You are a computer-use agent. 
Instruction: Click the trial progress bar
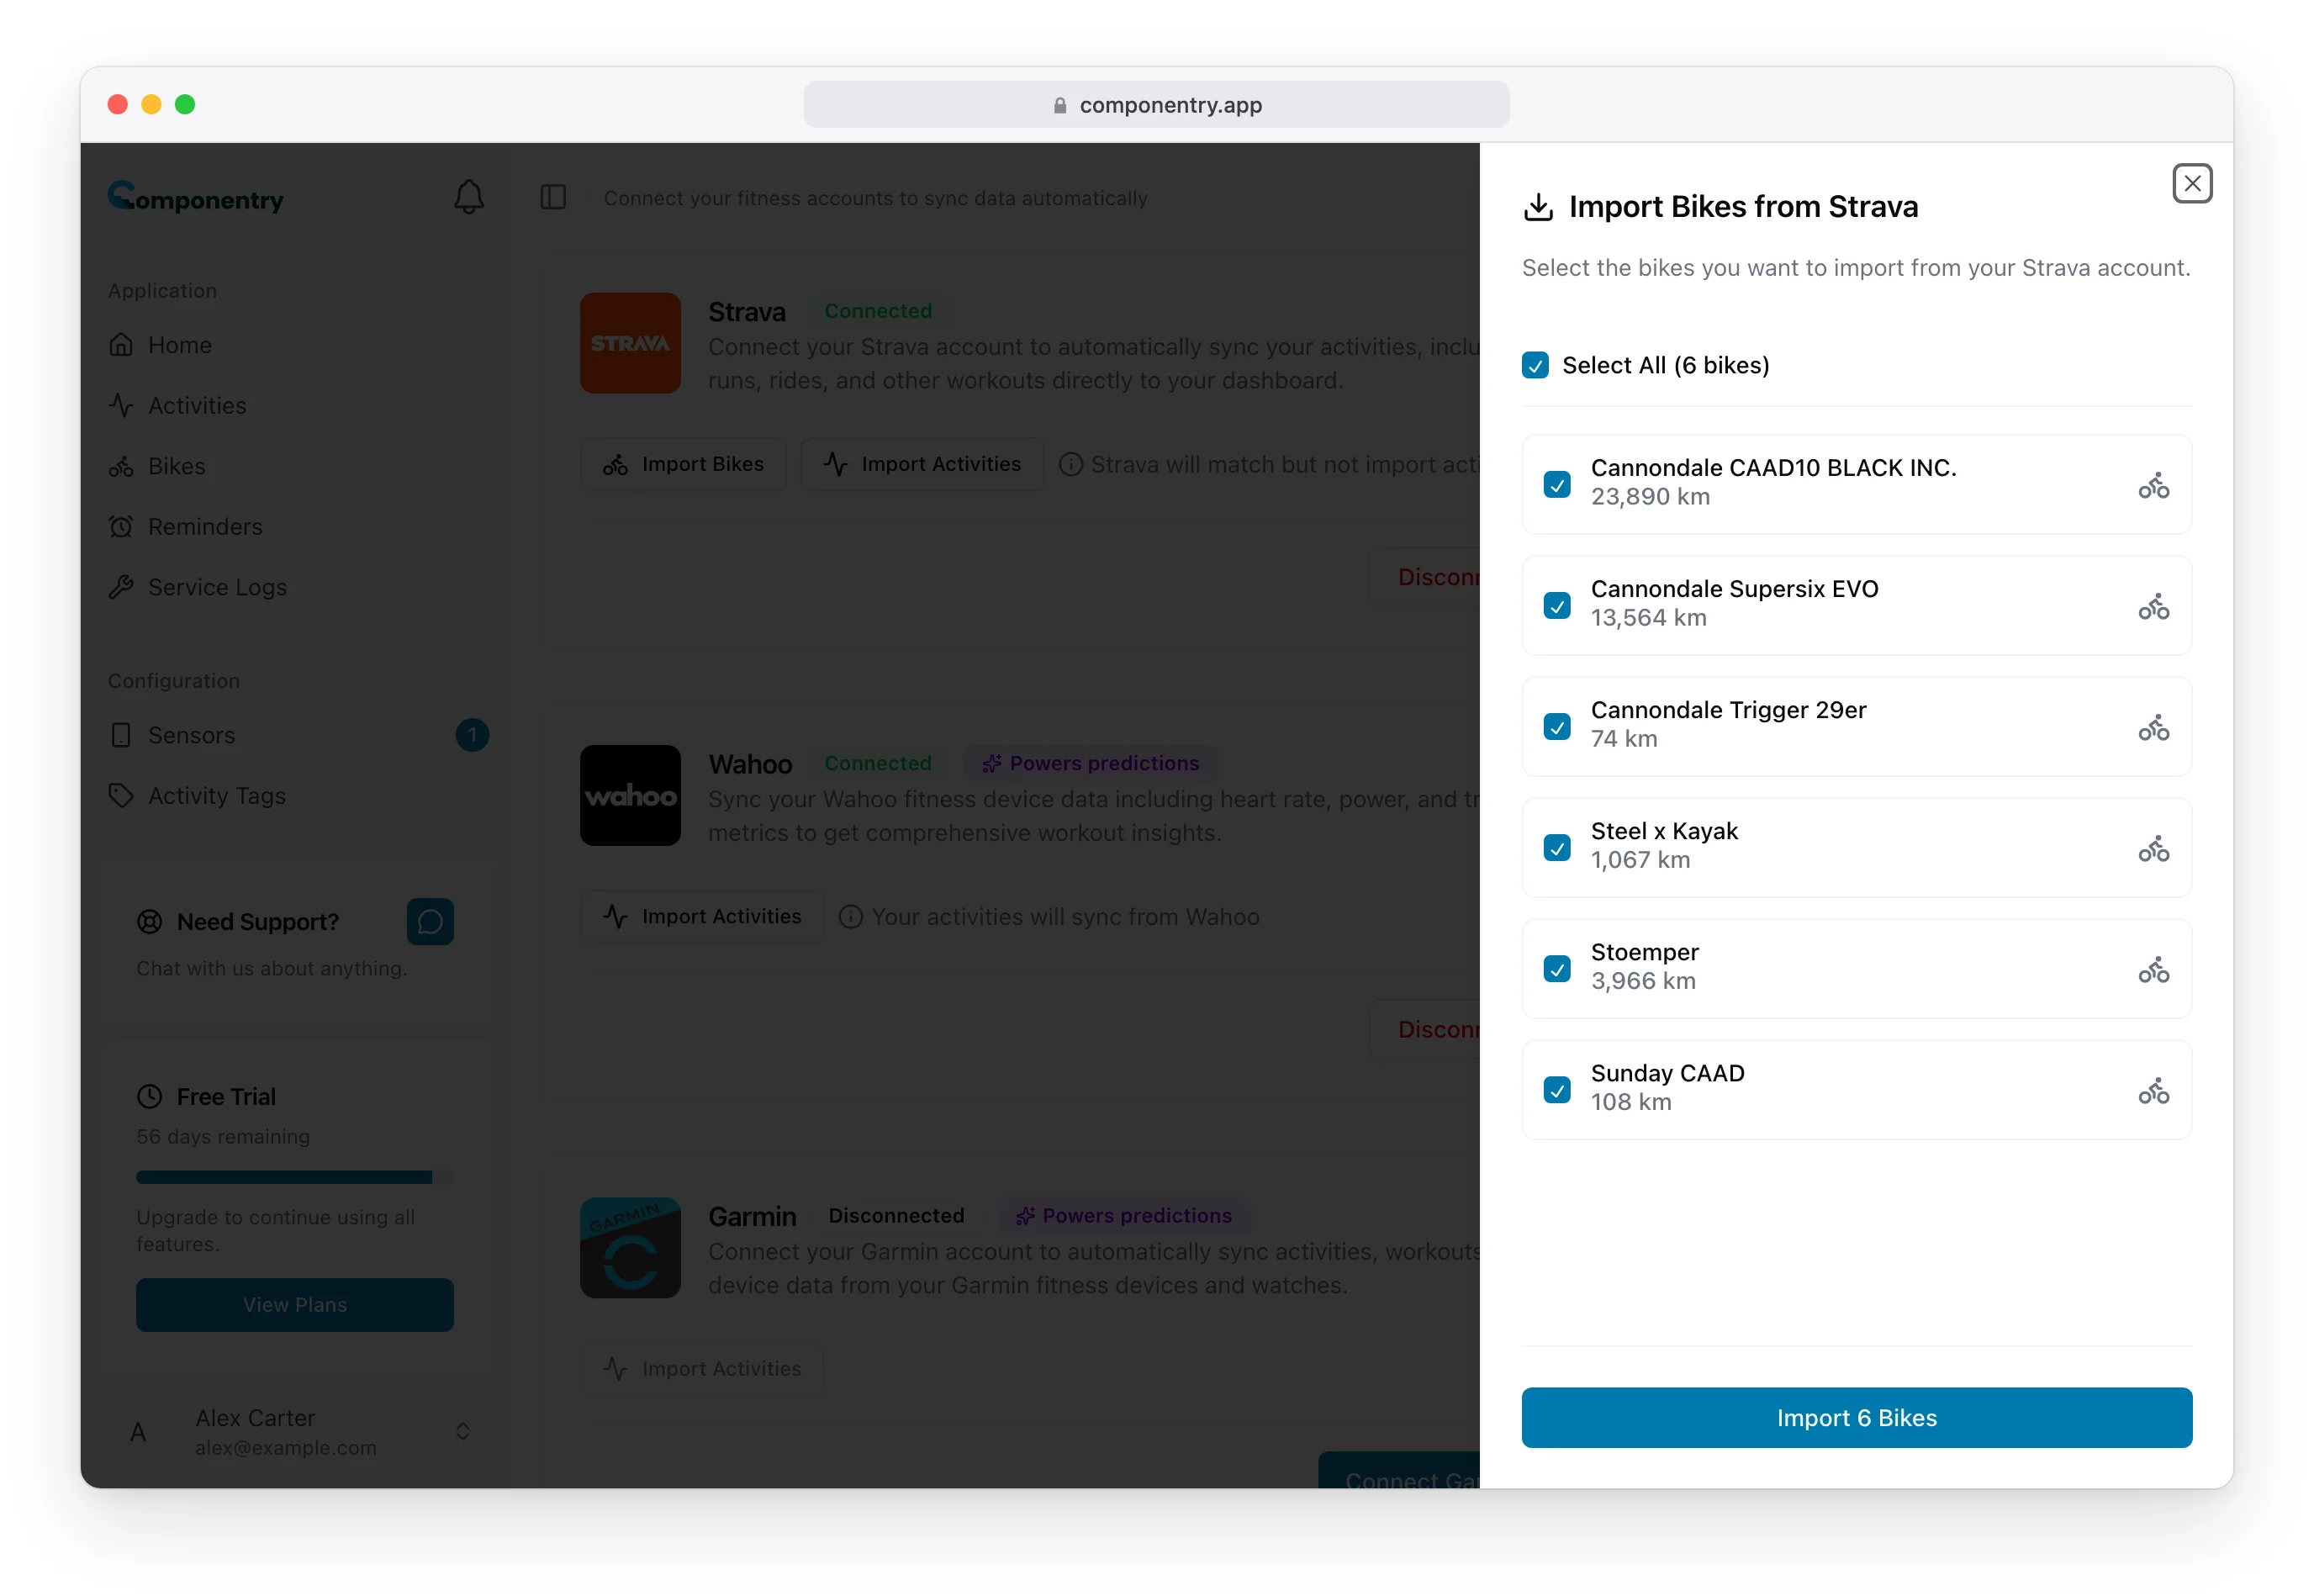[x=294, y=1177]
